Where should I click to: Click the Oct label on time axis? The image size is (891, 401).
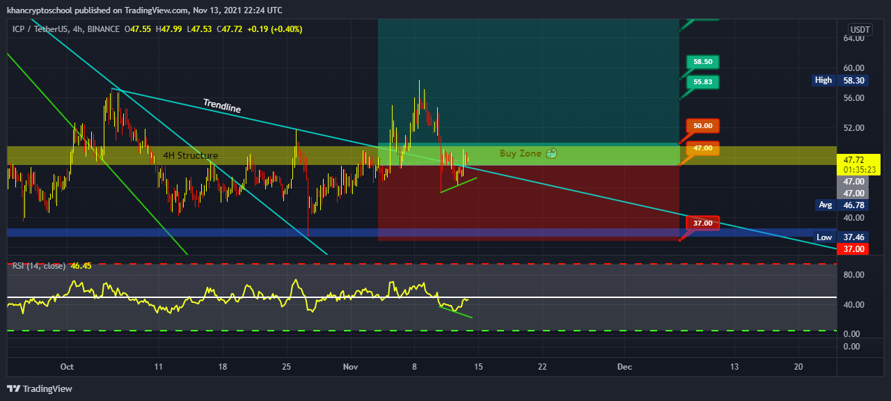[67, 366]
